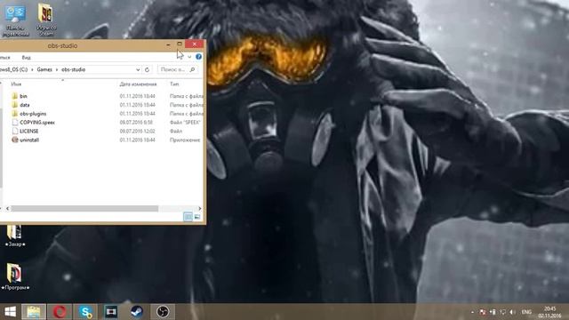Close the obs-studio Explorer window

coord(194,44)
